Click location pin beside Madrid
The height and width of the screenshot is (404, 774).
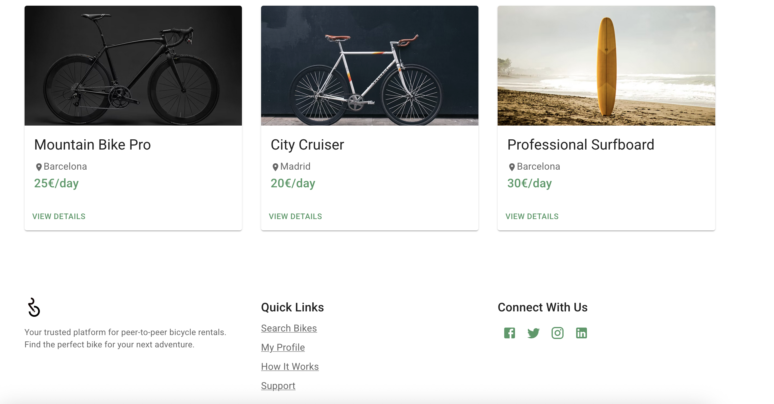pos(275,167)
